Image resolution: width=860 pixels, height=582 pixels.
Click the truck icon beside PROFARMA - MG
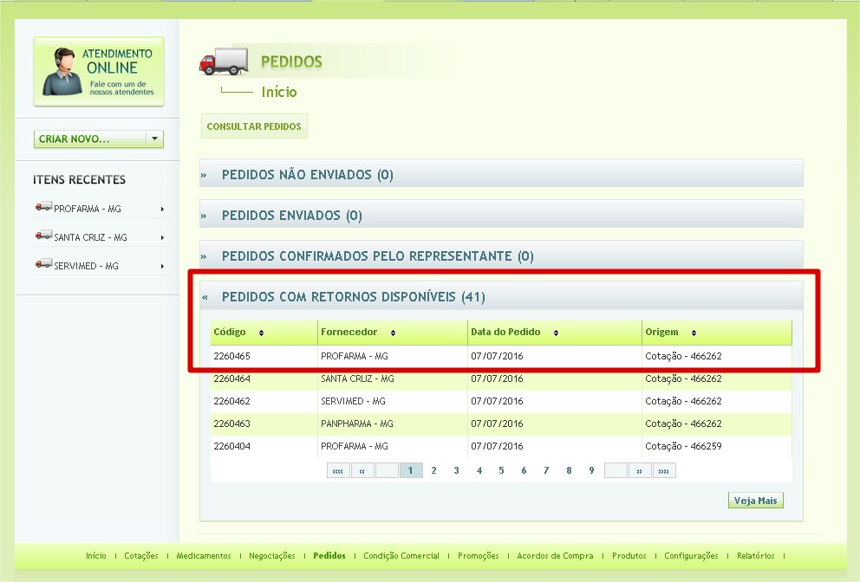coord(43,208)
